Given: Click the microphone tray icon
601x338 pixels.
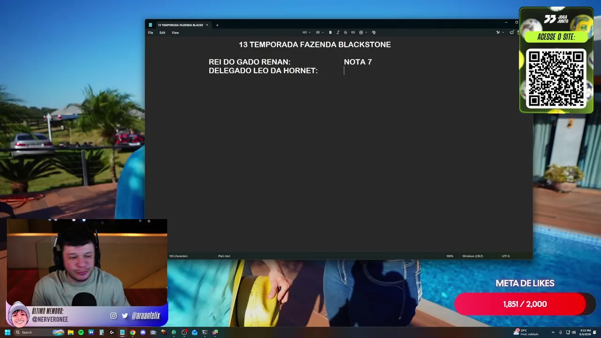Looking at the screenshot, I should coord(560,332).
